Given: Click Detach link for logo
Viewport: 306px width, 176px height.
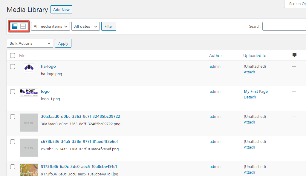Looking at the screenshot, I should click(x=250, y=97).
